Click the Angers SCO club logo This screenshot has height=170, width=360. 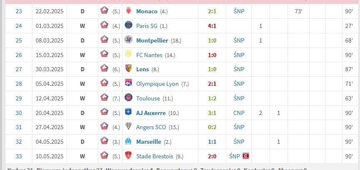(x=128, y=126)
